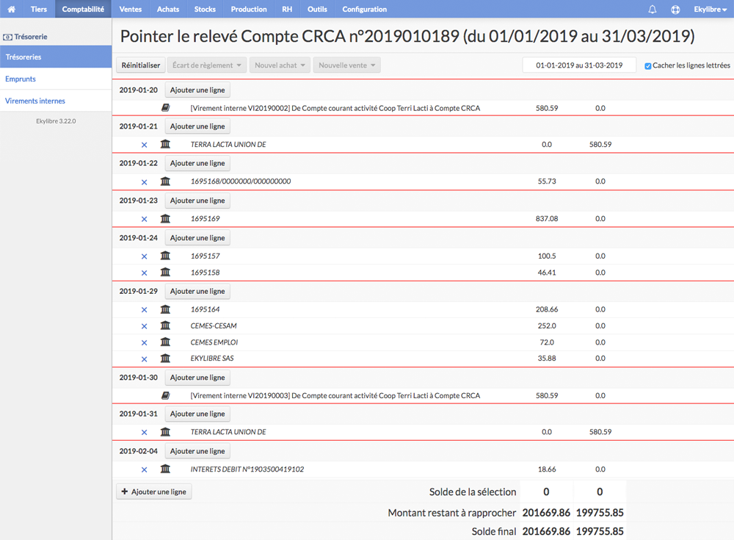The image size is (734, 540).
Task: Click the date range field 01-01-2019 au 31-03-2019
Action: pyautogui.click(x=579, y=65)
